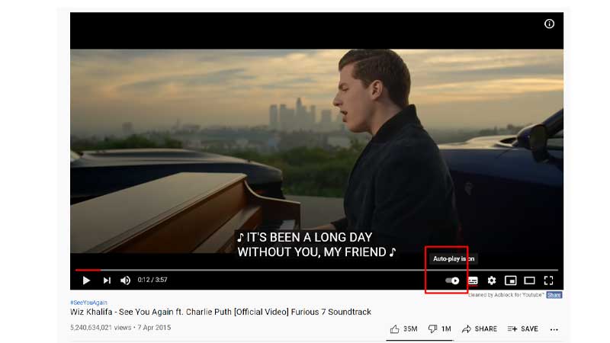Seek to the middle of the progress bar
Image resolution: width=610 pixels, height=343 pixels.
pos(316,270)
